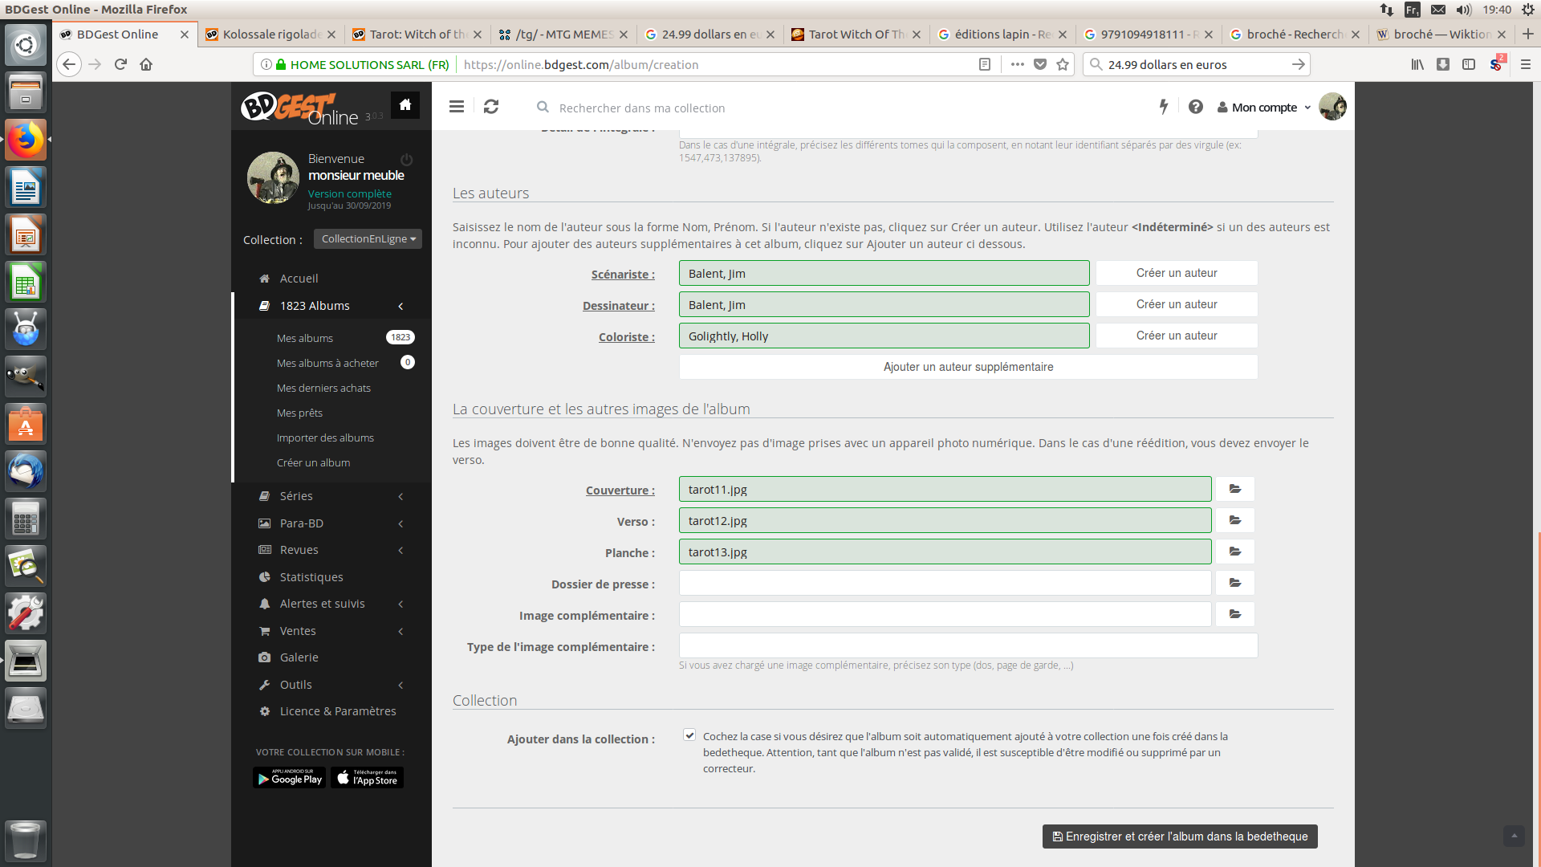Viewport: 1541px width, 867px height.
Task: Click the lightning bolt quick actions icon
Action: 1163,107
